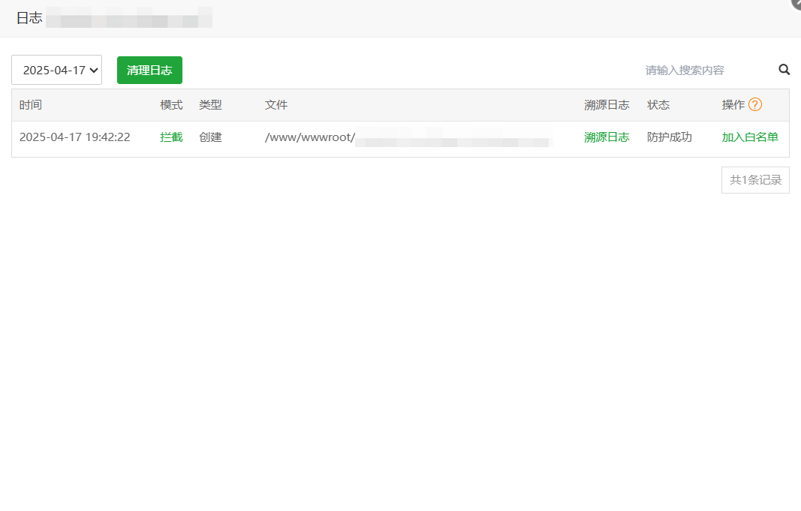This screenshot has height=511, width=801.
Task: Click the orange help icon beside 操作
Action: pyautogui.click(x=755, y=105)
